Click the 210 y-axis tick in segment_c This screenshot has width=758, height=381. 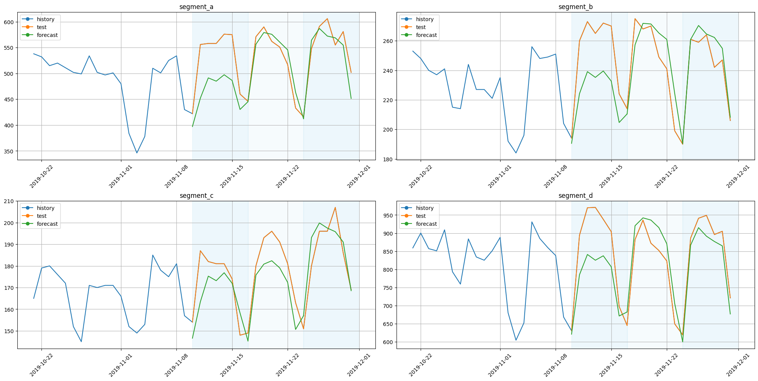point(9,201)
